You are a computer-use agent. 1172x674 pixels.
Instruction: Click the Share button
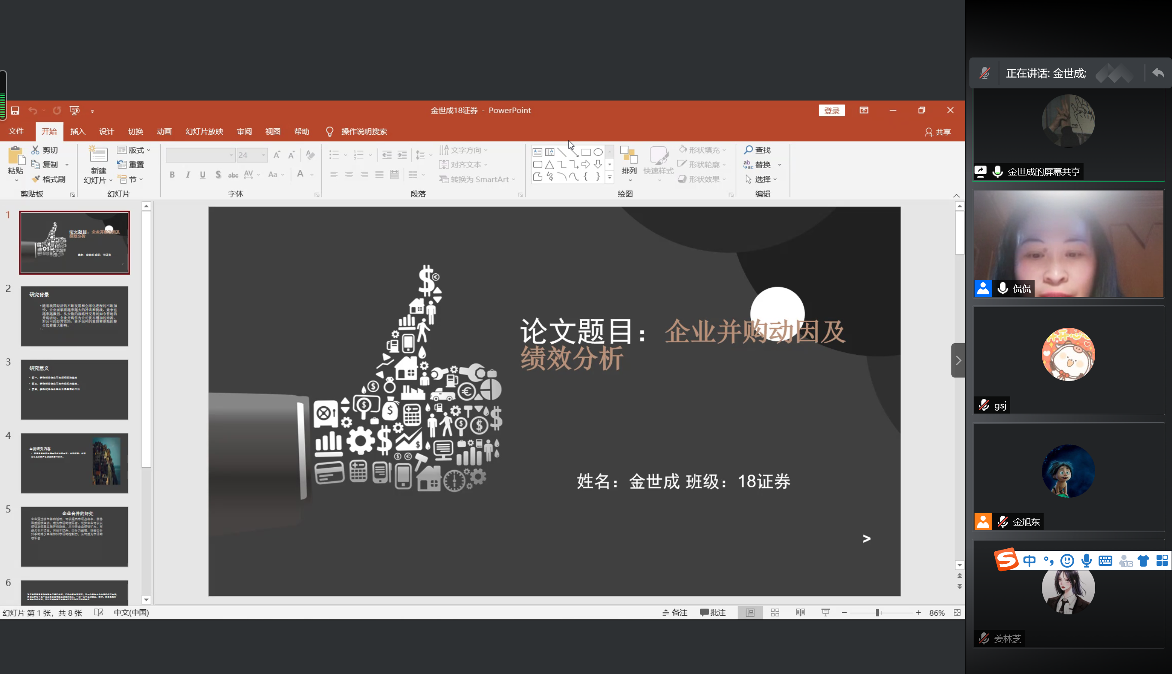[938, 132]
